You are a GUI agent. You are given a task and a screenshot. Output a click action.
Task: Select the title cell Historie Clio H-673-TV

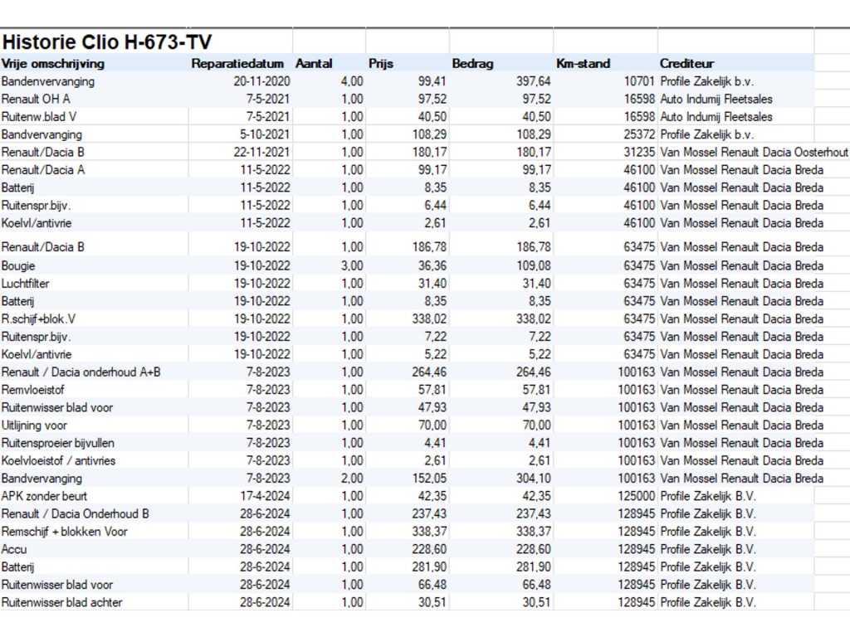coord(106,42)
